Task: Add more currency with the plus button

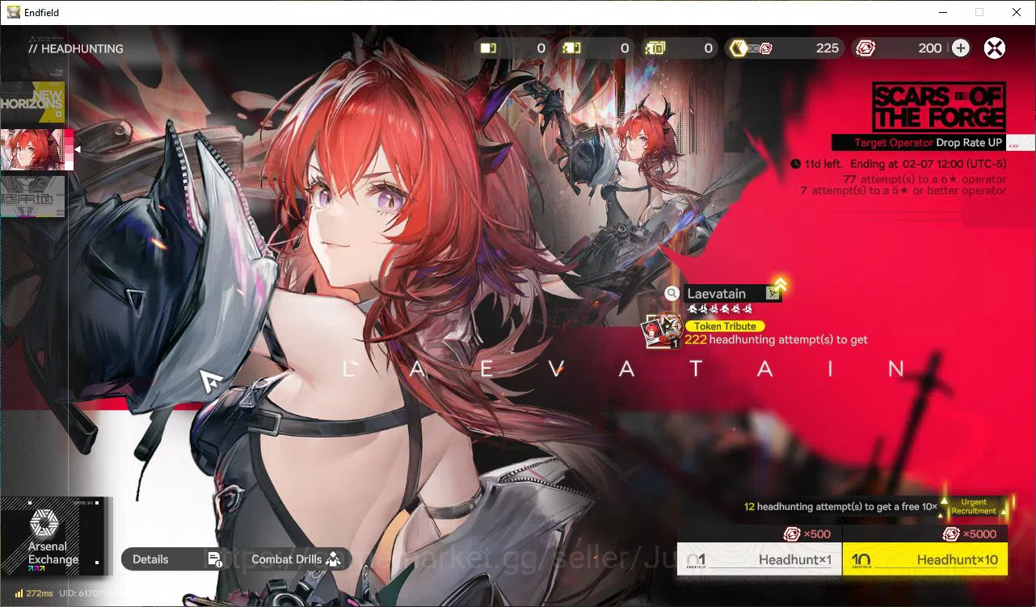Action: pyautogui.click(x=960, y=48)
